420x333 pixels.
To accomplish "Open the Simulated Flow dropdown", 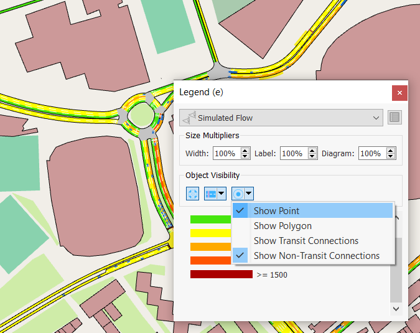I will pos(375,118).
